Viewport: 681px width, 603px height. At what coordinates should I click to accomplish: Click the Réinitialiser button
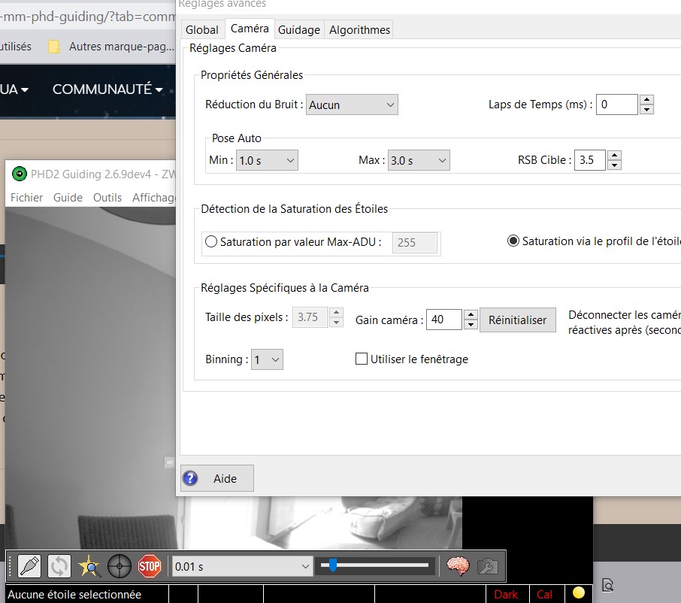(x=518, y=320)
